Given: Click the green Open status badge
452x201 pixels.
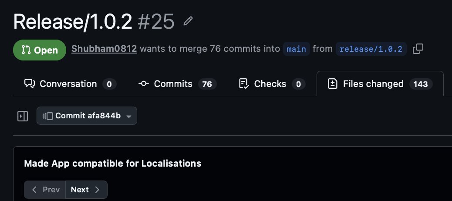Looking at the screenshot, I should pyautogui.click(x=39, y=50).
